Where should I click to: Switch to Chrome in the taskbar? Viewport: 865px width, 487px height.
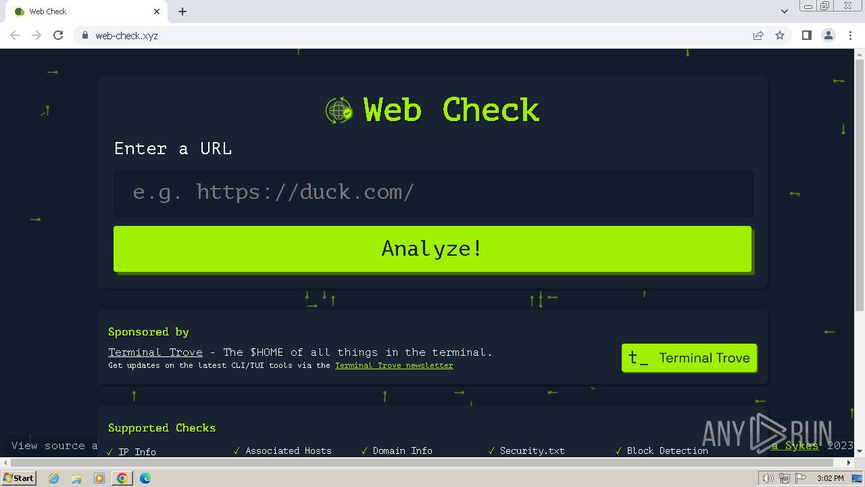[x=122, y=478]
